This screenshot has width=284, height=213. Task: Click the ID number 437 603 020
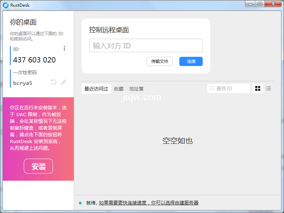point(34,60)
